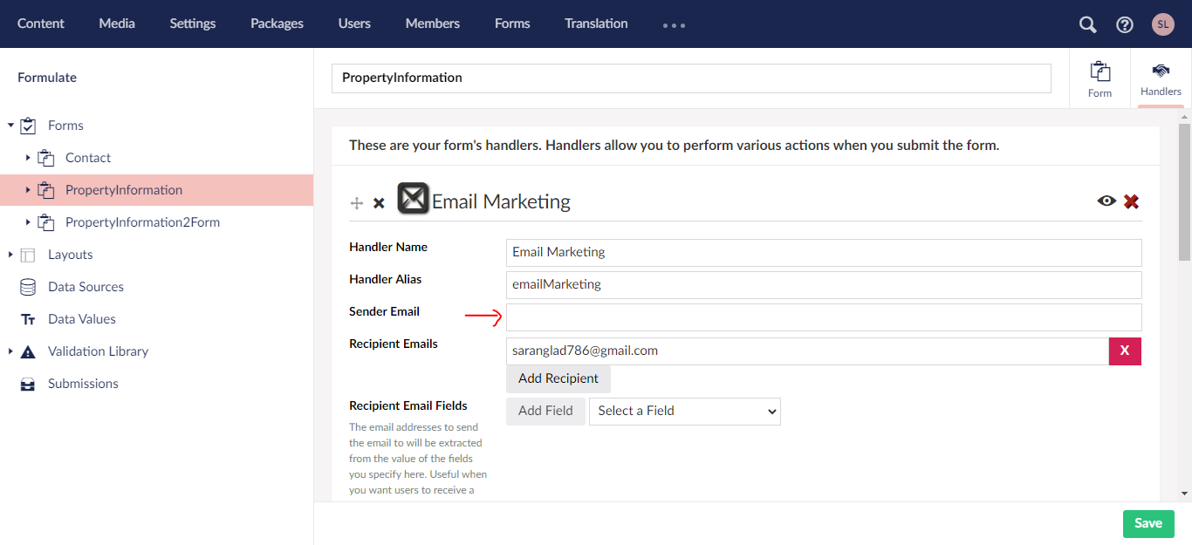Screen dimensions: 1192x545
Task: Click the empty Sender Email field
Action: point(823,317)
